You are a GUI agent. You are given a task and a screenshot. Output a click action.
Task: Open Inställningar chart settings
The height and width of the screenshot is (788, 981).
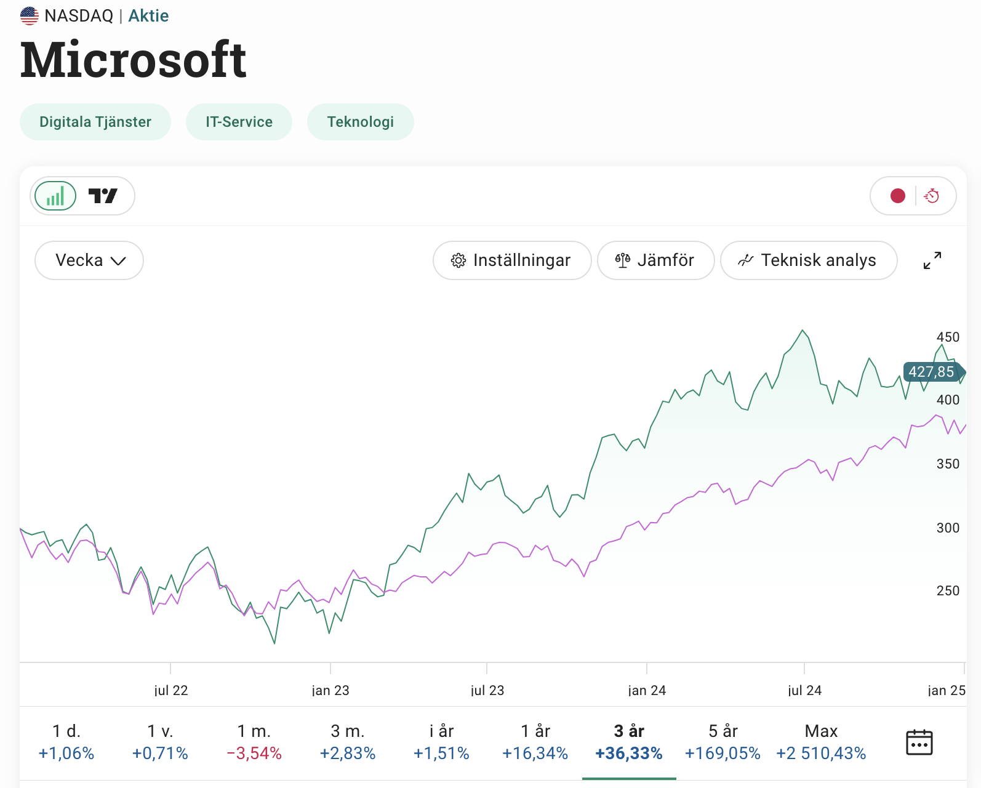tap(511, 260)
